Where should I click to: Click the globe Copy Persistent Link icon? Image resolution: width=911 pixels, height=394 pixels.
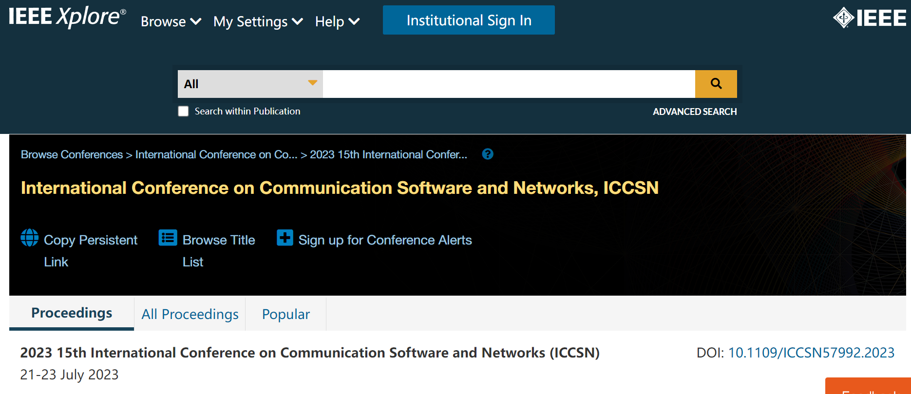click(x=30, y=238)
